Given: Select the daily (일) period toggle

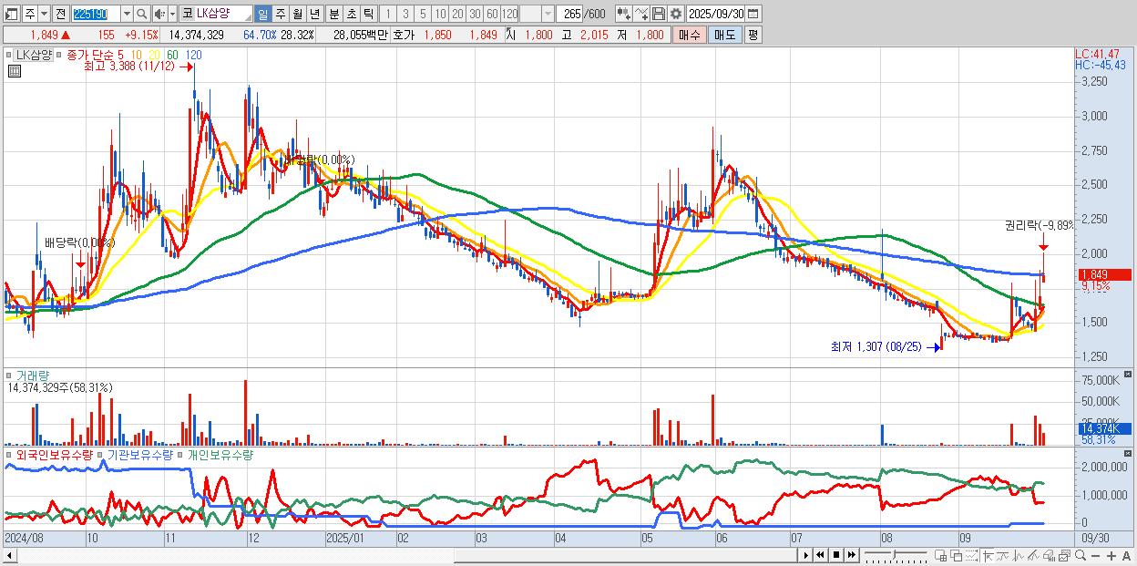Looking at the screenshot, I should click(x=262, y=14).
